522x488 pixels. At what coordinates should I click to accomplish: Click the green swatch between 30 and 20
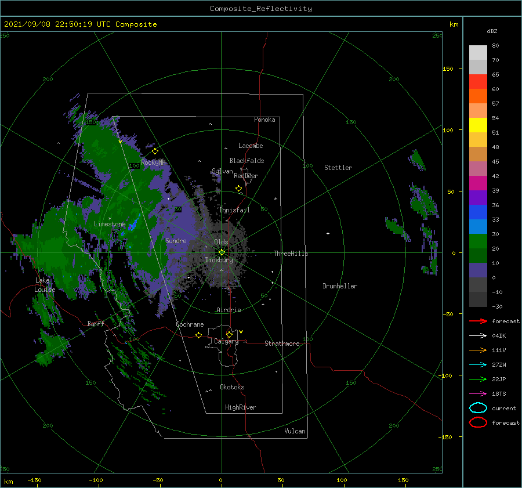point(478,241)
